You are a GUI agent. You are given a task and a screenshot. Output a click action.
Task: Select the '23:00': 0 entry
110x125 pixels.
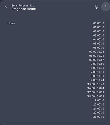(98, 117)
